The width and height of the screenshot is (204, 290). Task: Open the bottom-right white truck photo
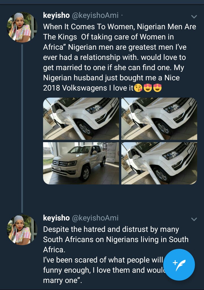[x=159, y=163]
